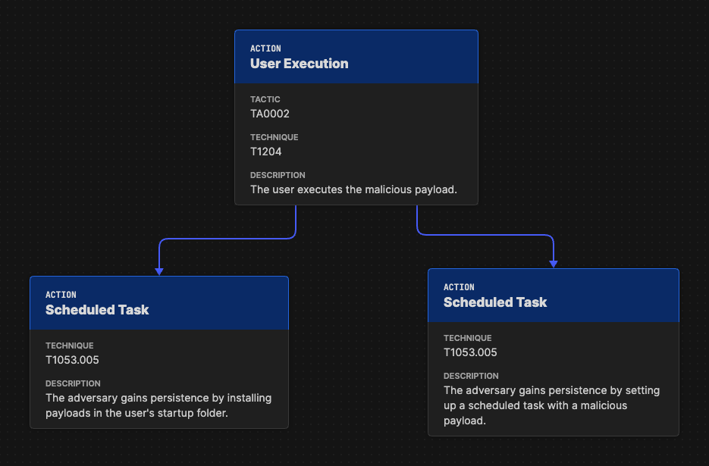This screenshot has height=466, width=709.
Task: Select the ACTION label on left Scheduled Task
Action: pos(61,295)
